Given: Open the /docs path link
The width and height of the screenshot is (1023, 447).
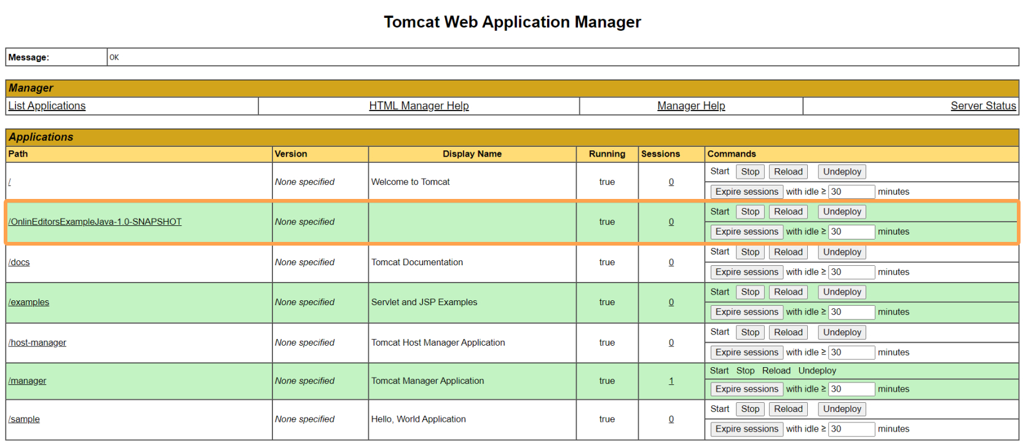Looking at the screenshot, I should (x=19, y=262).
